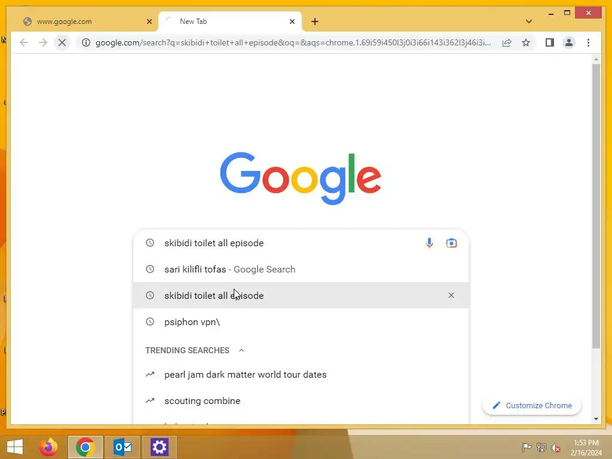
Task: Open the profile avatar menu
Action: coord(569,42)
